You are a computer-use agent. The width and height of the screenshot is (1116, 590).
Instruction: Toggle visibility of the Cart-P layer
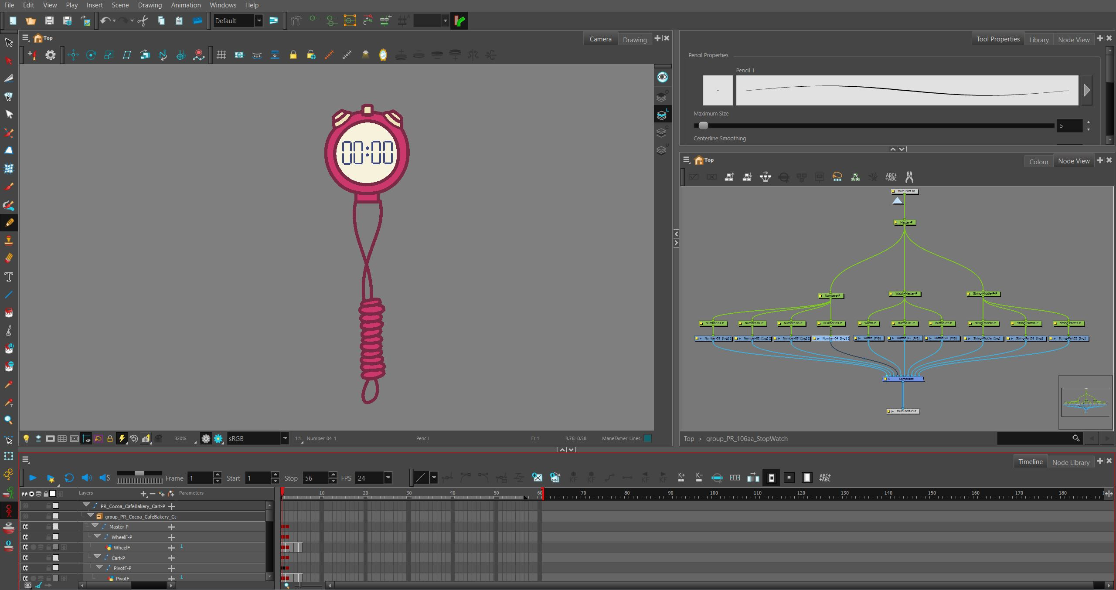26,558
